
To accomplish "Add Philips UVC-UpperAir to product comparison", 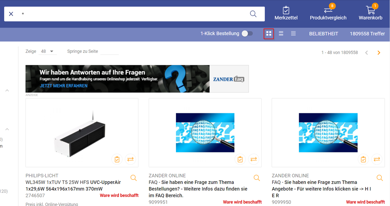I will (130, 159).
